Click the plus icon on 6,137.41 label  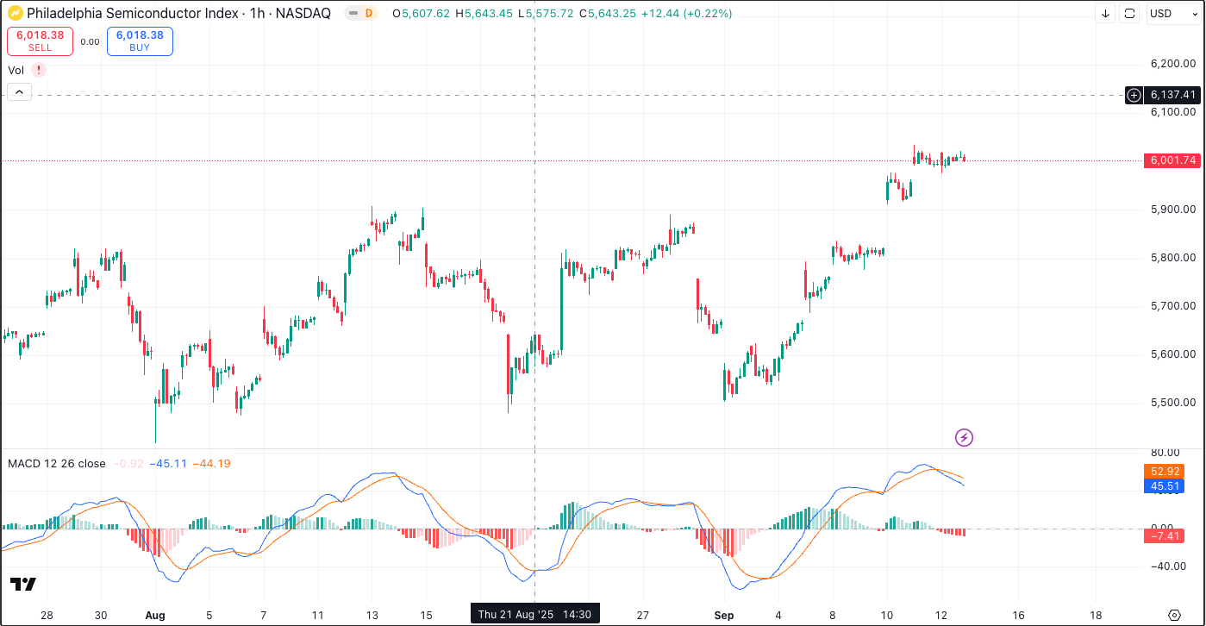(1134, 95)
